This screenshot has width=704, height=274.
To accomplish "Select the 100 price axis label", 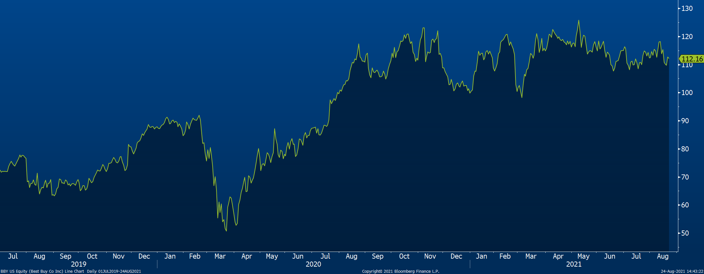I will pyautogui.click(x=687, y=93).
